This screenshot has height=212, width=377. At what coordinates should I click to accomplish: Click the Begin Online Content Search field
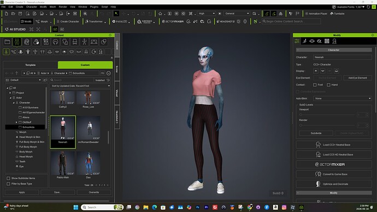click(x=291, y=21)
